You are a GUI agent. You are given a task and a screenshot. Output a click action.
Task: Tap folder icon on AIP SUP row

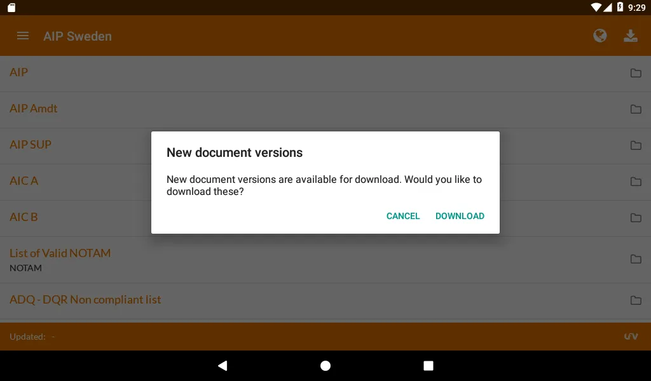pyautogui.click(x=636, y=145)
